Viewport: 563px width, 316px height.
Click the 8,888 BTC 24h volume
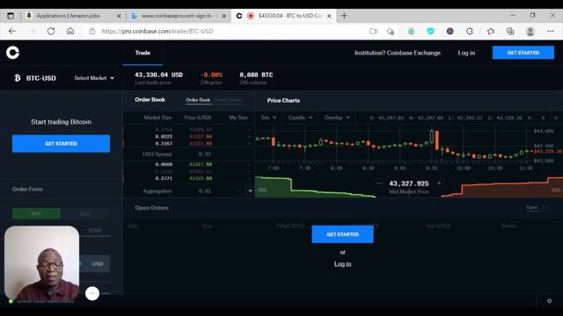click(256, 75)
